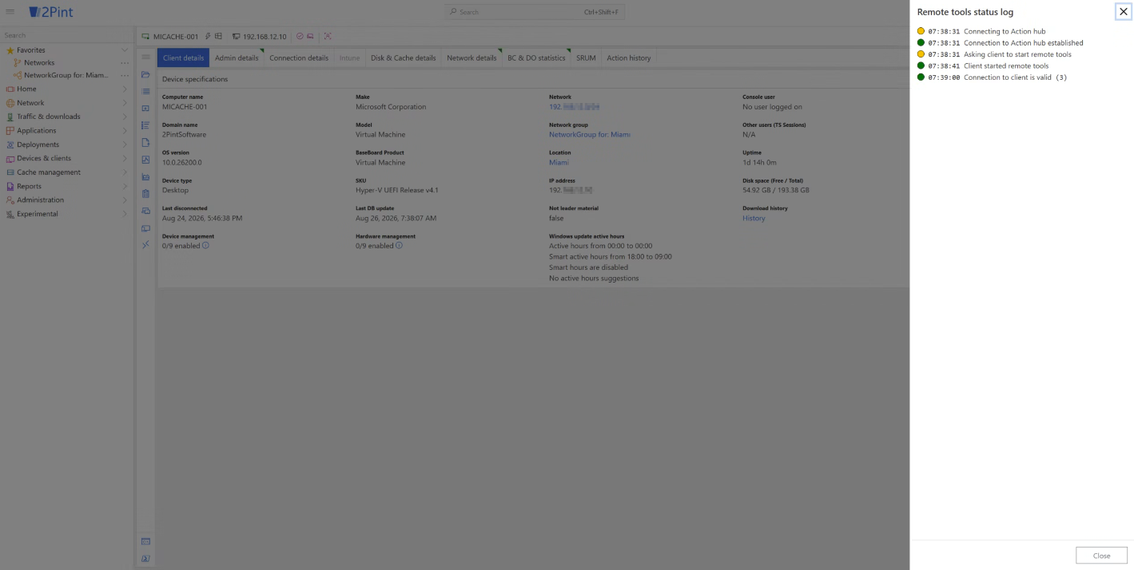Focus the top Search box with Ctrl+Shift+F hint

pyautogui.click(x=535, y=12)
